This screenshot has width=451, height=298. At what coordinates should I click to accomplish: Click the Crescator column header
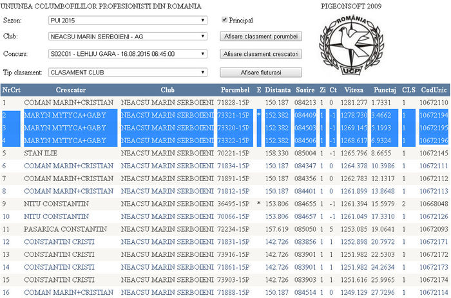pyautogui.click(x=70, y=90)
